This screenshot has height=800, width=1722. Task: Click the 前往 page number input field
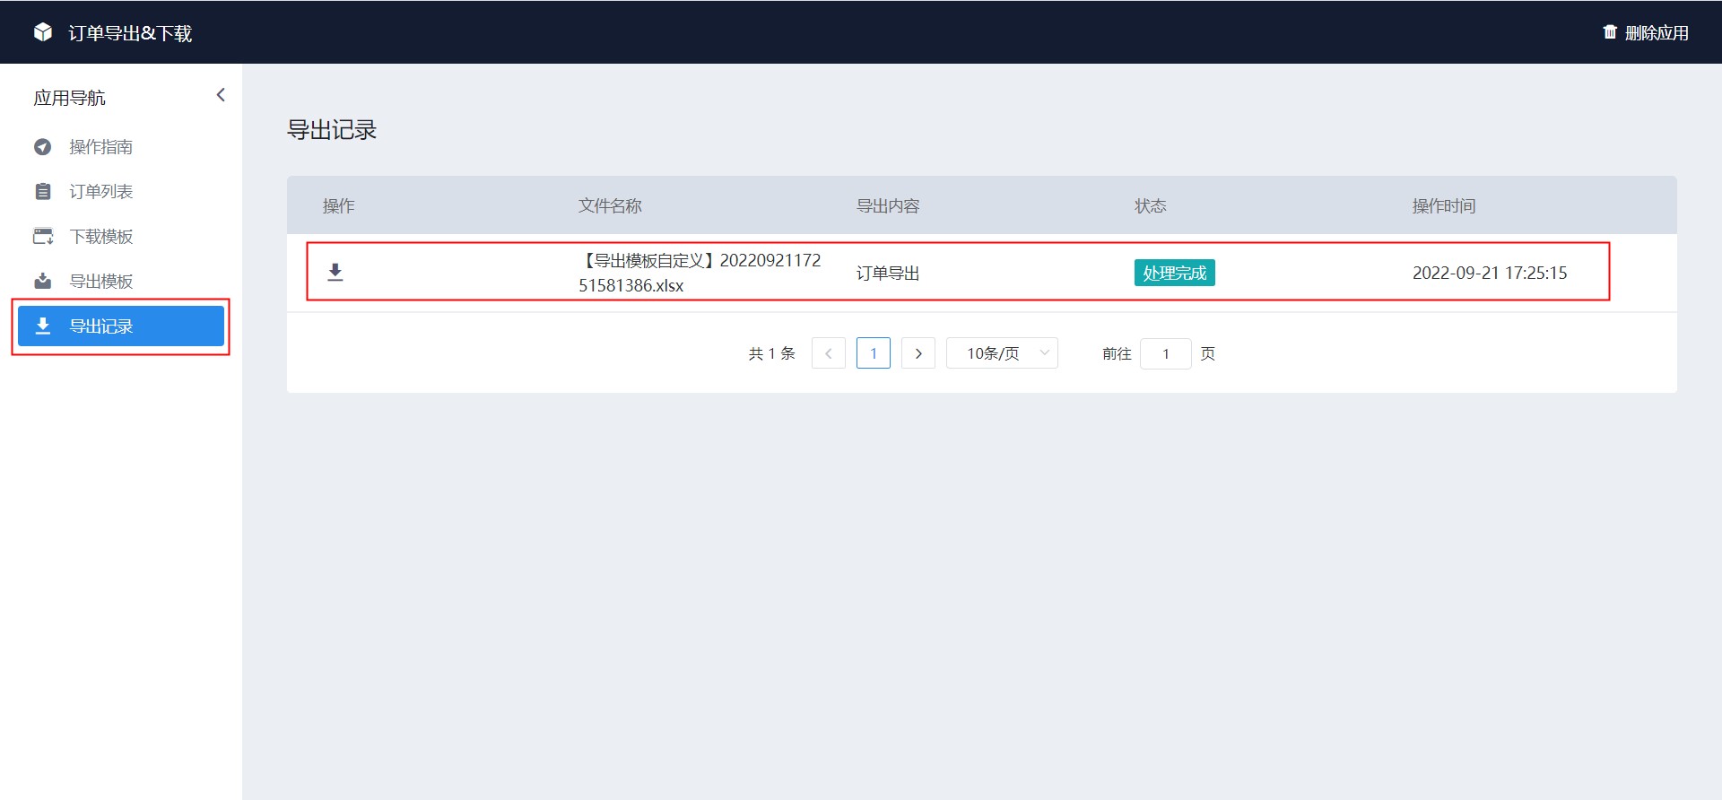(1166, 353)
